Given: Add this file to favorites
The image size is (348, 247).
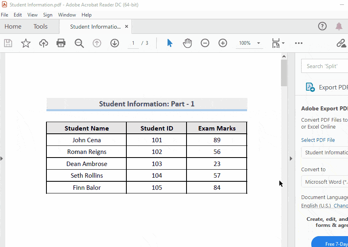Looking at the screenshot, I should click(x=26, y=43).
